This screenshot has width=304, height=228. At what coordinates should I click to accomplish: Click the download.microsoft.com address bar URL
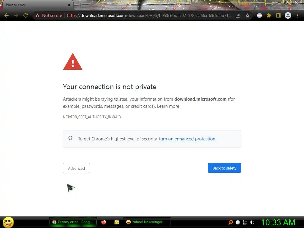coord(149,15)
